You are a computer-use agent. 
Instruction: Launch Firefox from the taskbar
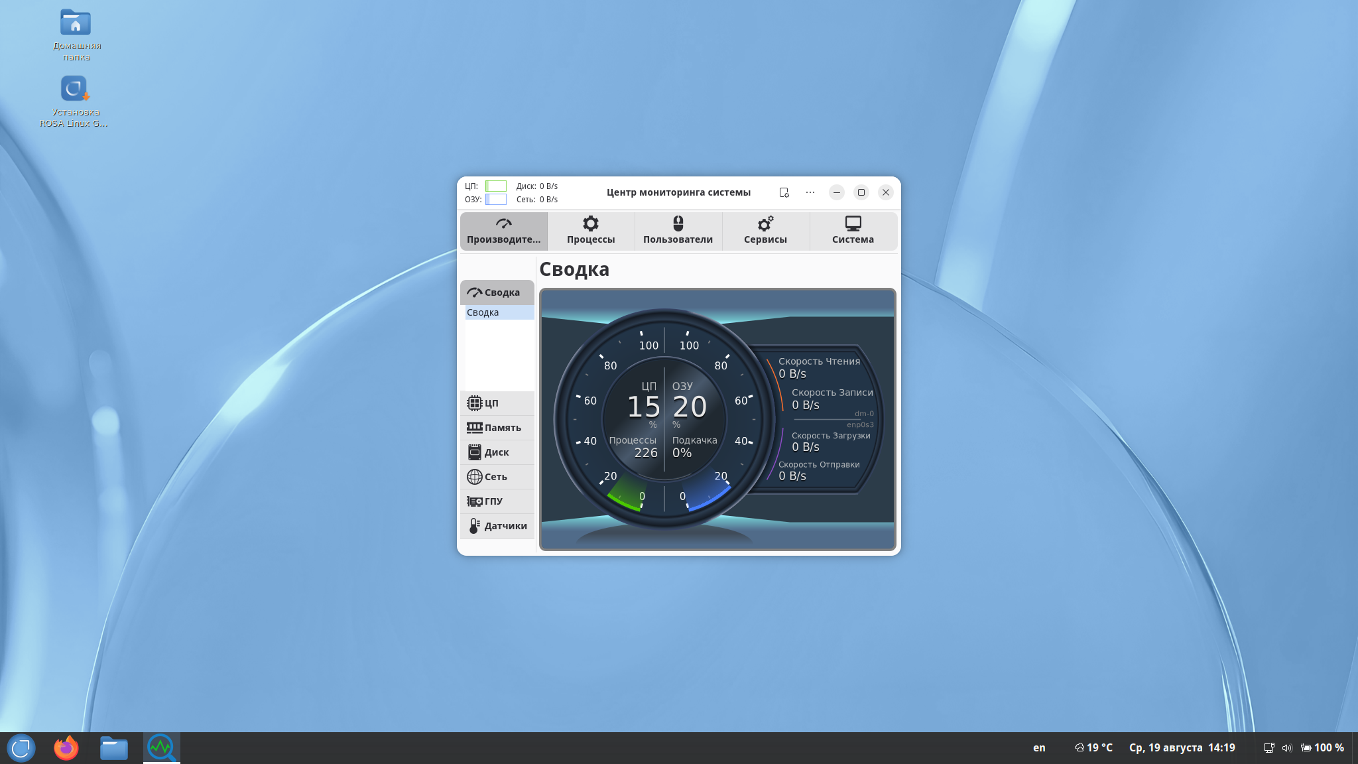point(66,748)
